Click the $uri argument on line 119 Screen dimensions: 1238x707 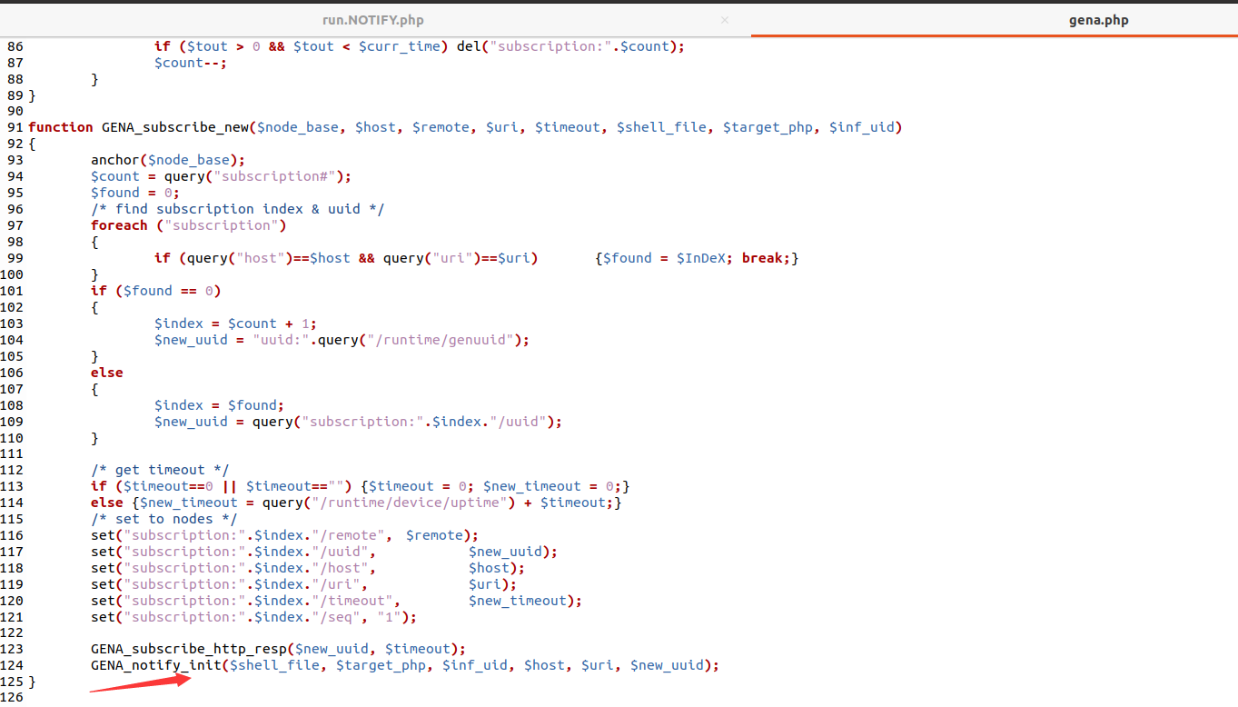tap(485, 584)
